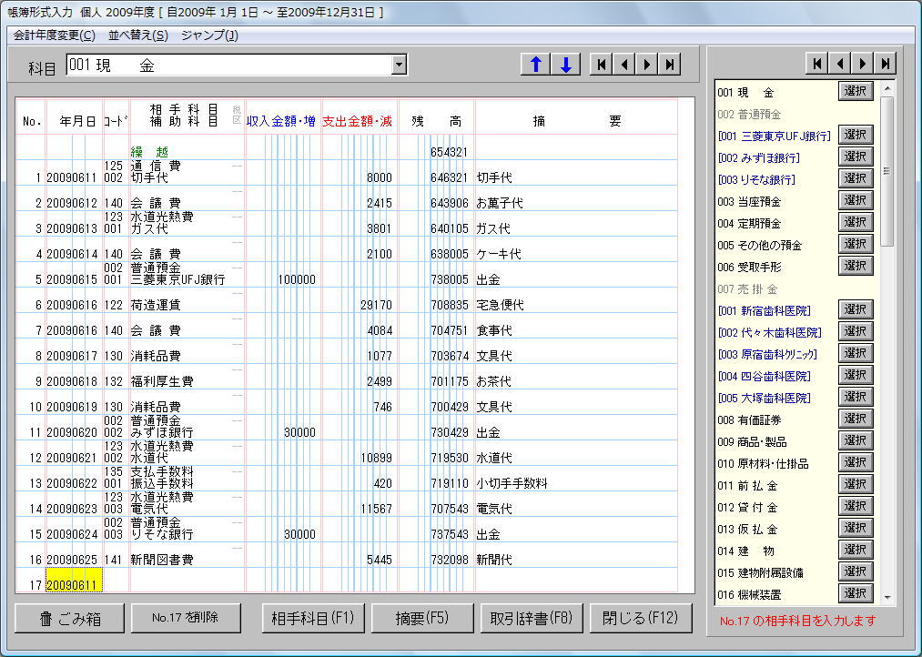The width and height of the screenshot is (922, 657).
Task: Click the greyed 002 普通預金 label
Action: tap(749, 114)
